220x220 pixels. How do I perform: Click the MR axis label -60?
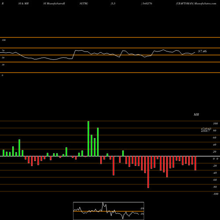point(215,180)
